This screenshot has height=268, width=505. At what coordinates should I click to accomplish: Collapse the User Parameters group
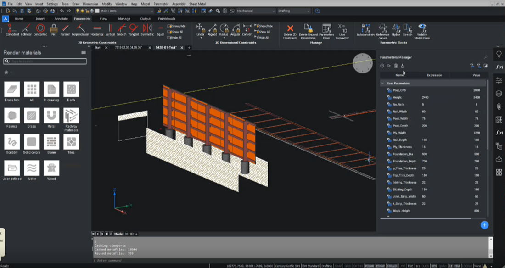point(382,83)
